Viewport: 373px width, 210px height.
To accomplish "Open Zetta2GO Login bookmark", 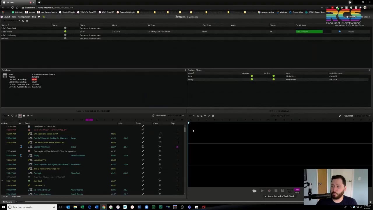I will [67, 12].
